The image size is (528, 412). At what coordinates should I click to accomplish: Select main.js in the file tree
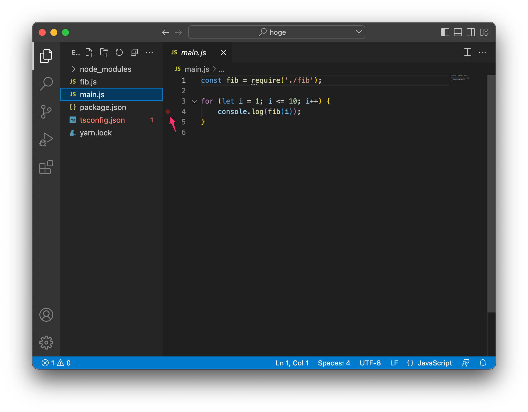[111, 94]
